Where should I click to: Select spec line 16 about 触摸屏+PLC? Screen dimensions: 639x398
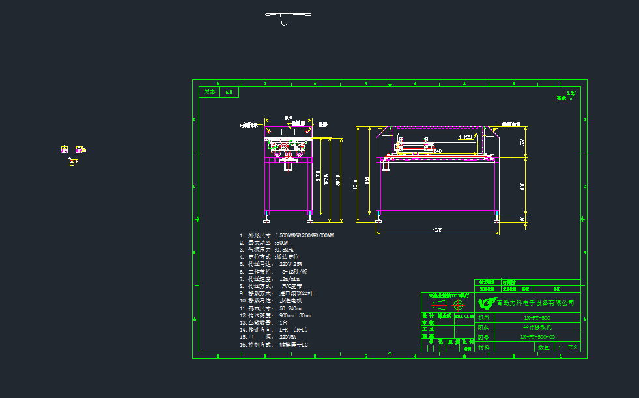[x=274, y=345]
